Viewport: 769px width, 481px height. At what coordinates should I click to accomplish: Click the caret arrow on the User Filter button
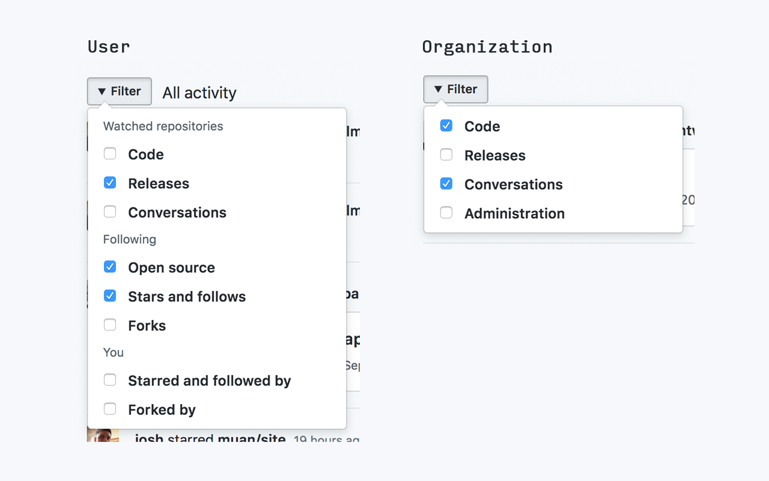[102, 91]
